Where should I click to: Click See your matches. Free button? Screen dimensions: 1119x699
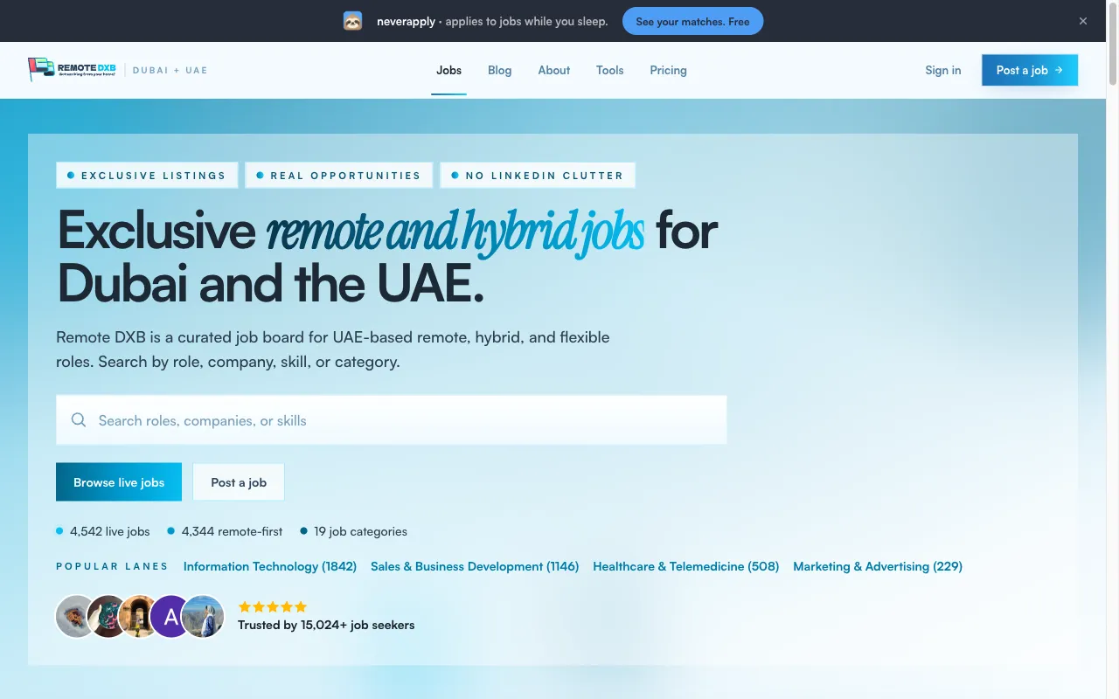[x=692, y=21]
